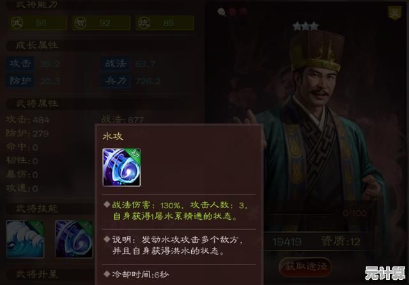This screenshot has width=409, height=285.
Task: Select the 武将技能 section header
Action: pyautogui.click(x=36, y=209)
